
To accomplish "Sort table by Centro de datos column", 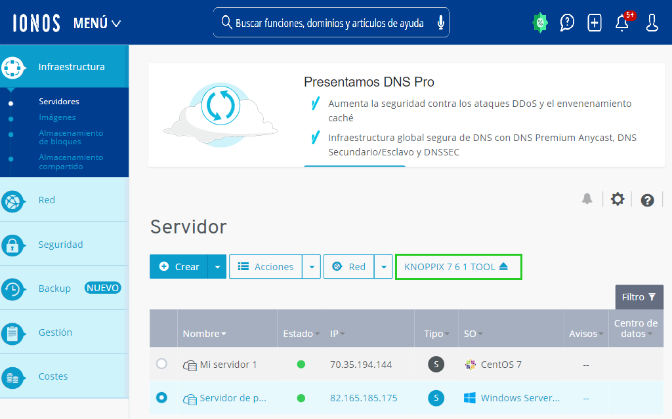I will tap(635, 328).
